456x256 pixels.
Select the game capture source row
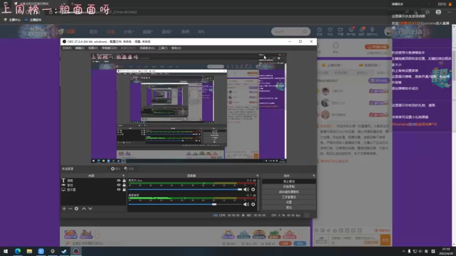click(x=93, y=185)
